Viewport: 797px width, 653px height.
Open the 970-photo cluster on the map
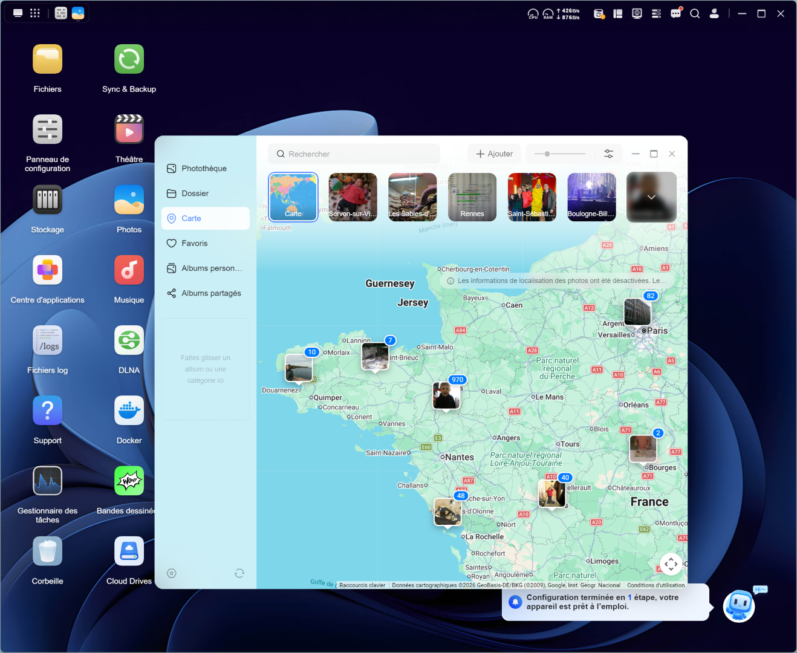coord(446,395)
